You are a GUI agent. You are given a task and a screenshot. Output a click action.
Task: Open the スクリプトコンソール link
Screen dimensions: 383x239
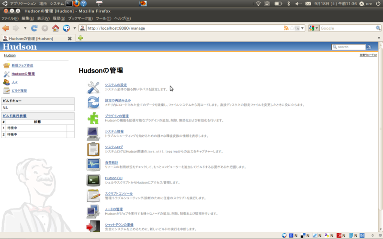(119, 194)
